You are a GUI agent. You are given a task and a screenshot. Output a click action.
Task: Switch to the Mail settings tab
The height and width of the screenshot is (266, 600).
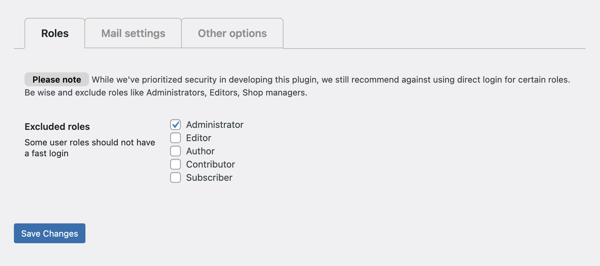click(x=133, y=33)
